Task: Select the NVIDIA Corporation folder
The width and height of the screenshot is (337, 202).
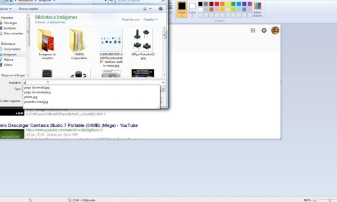Action: pos(79,44)
